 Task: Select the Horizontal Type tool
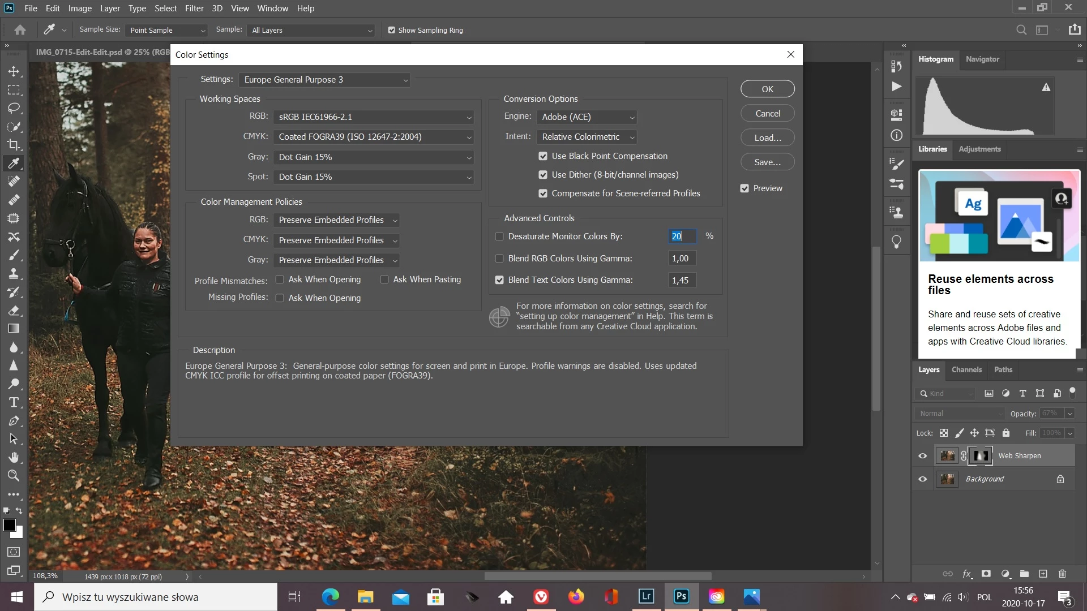pyautogui.click(x=14, y=402)
